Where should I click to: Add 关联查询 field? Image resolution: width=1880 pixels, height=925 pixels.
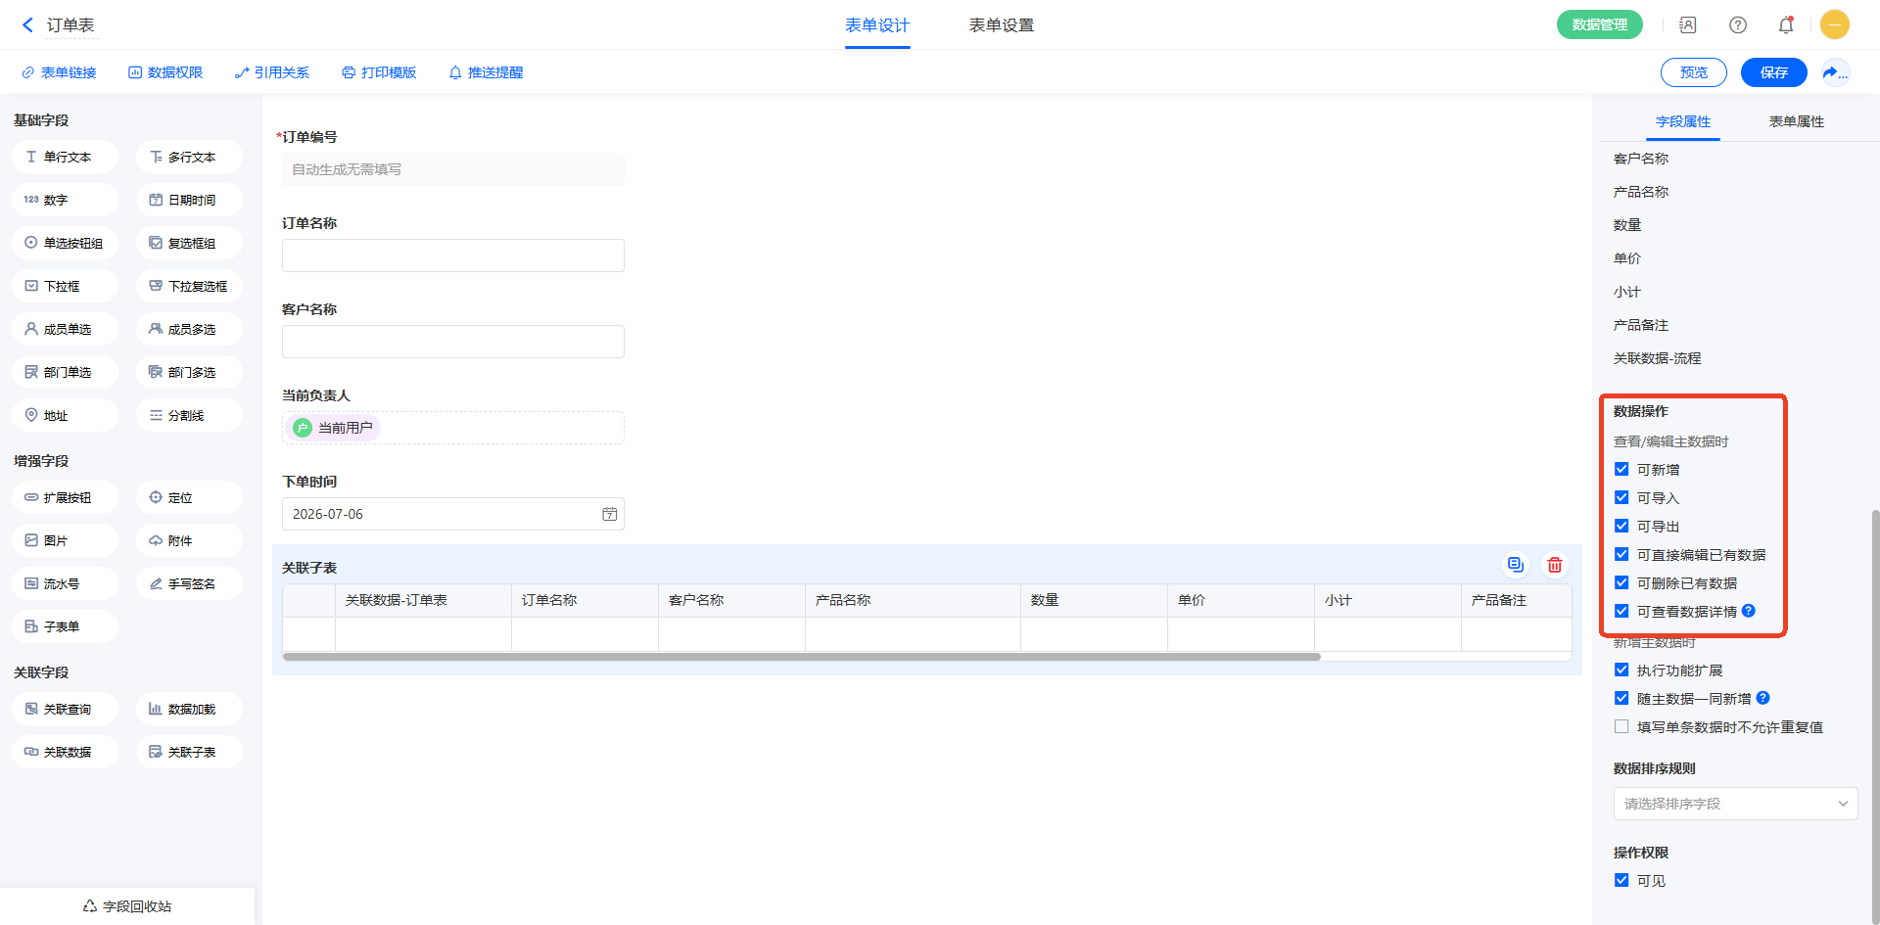(x=65, y=709)
